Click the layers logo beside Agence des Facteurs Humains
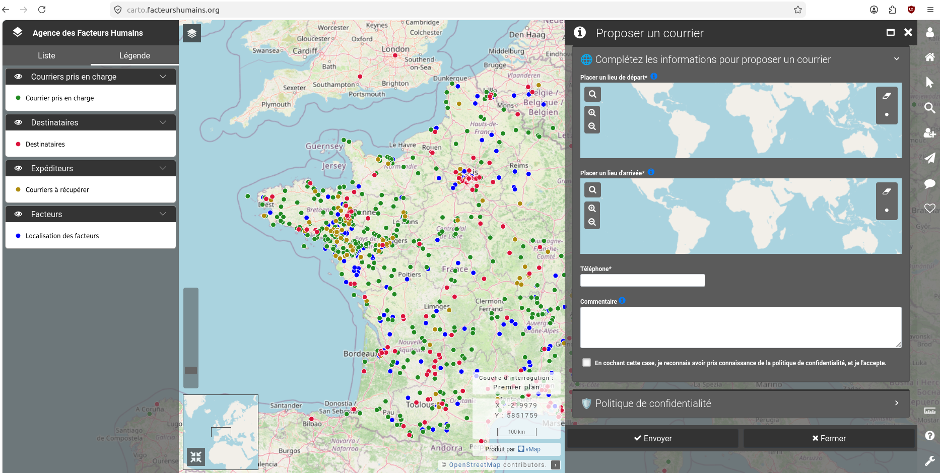The image size is (940, 473). (x=18, y=32)
